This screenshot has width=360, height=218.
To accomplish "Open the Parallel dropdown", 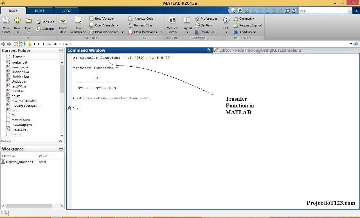I will (x=213, y=32).
